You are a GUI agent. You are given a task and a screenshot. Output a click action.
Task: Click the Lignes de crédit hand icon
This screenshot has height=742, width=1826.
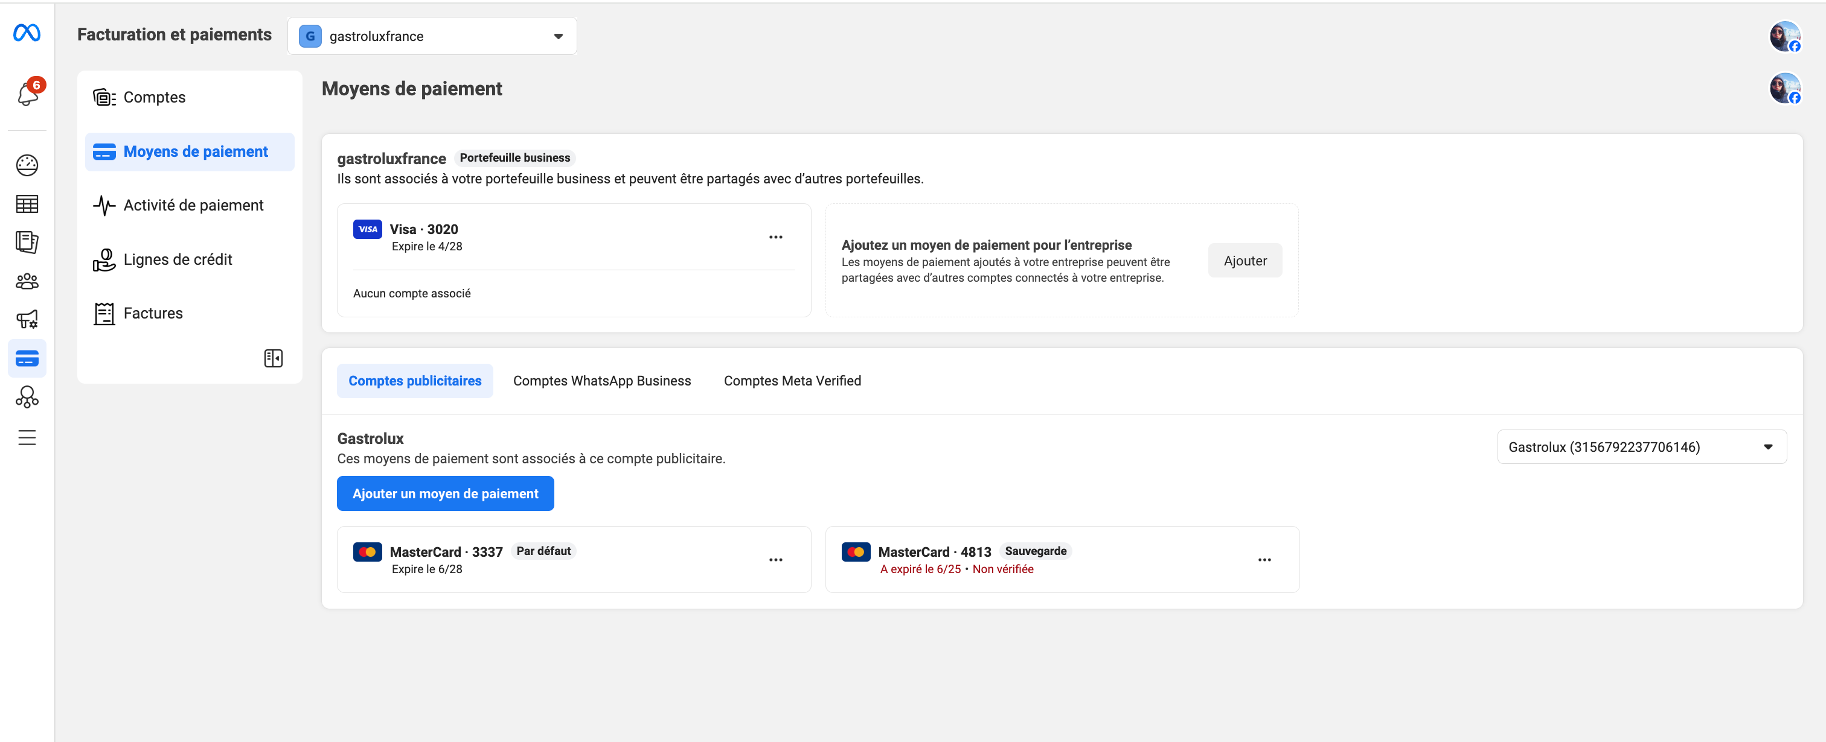coord(104,259)
